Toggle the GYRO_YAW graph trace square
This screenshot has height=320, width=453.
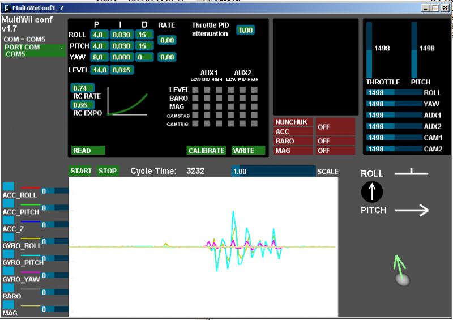8,271
